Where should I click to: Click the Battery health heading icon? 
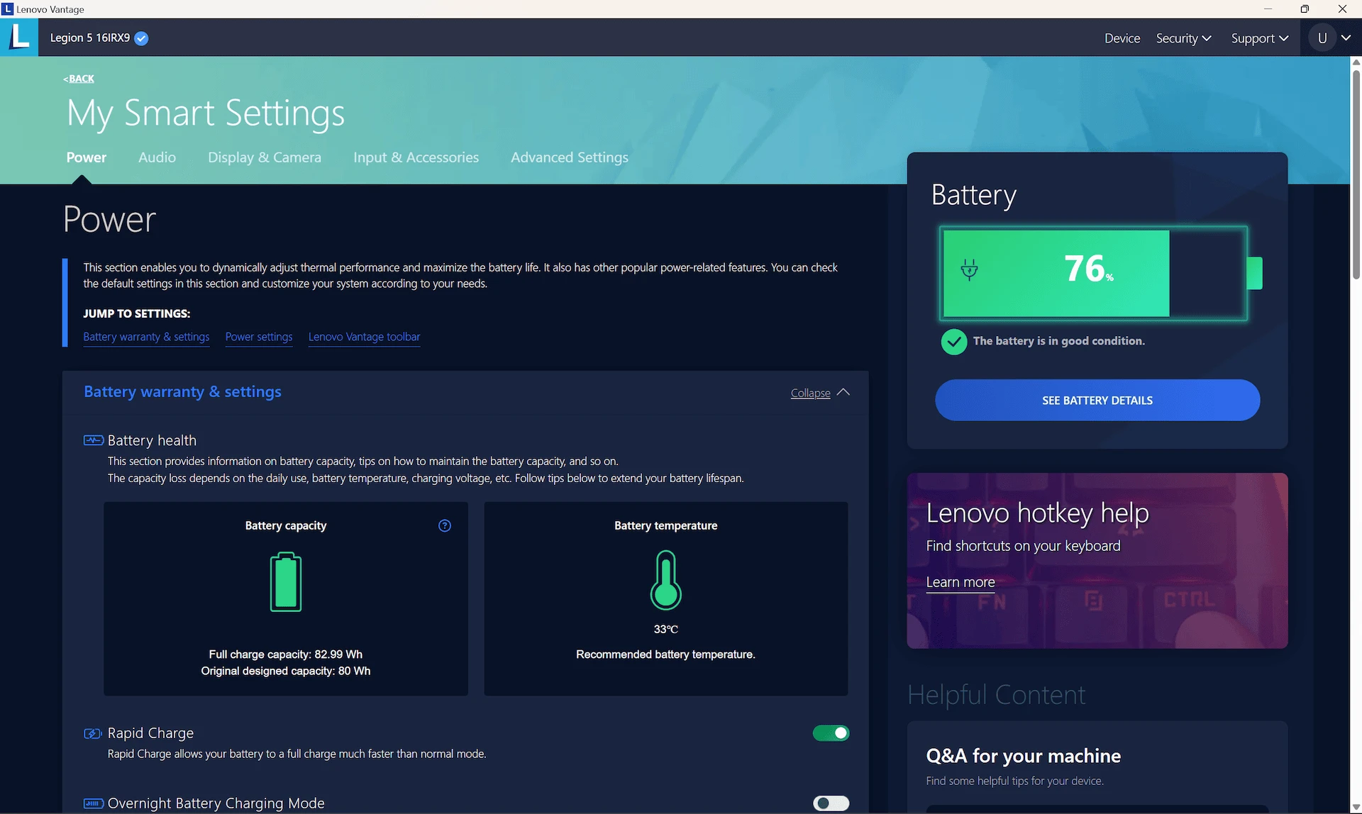(x=94, y=440)
